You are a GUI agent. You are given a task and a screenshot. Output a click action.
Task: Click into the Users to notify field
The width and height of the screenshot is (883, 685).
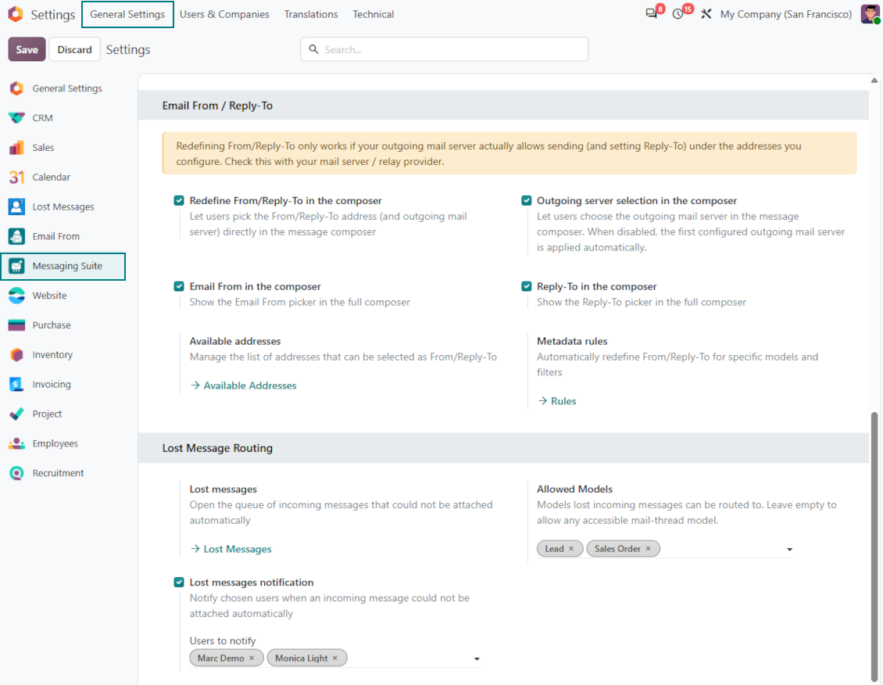(x=334, y=658)
